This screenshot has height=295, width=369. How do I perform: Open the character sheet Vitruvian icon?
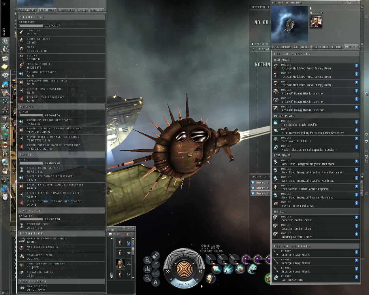pos(5,41)
